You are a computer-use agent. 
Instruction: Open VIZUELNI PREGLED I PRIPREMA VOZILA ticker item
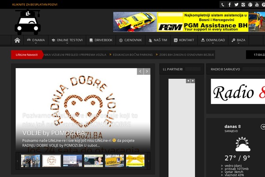click(x=75, y=55)
